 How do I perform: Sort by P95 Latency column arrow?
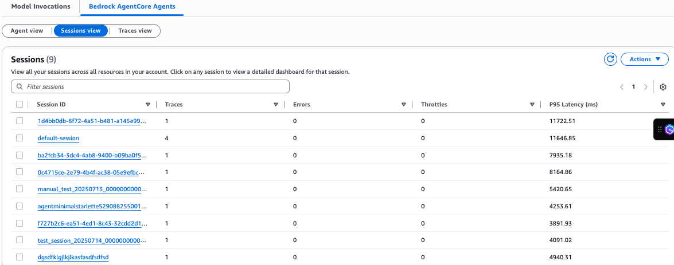663,105
